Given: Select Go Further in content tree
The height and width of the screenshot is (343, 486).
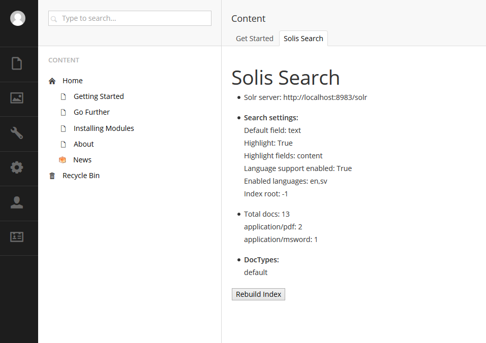Looking at the screenshot, I should coord(92,112).
